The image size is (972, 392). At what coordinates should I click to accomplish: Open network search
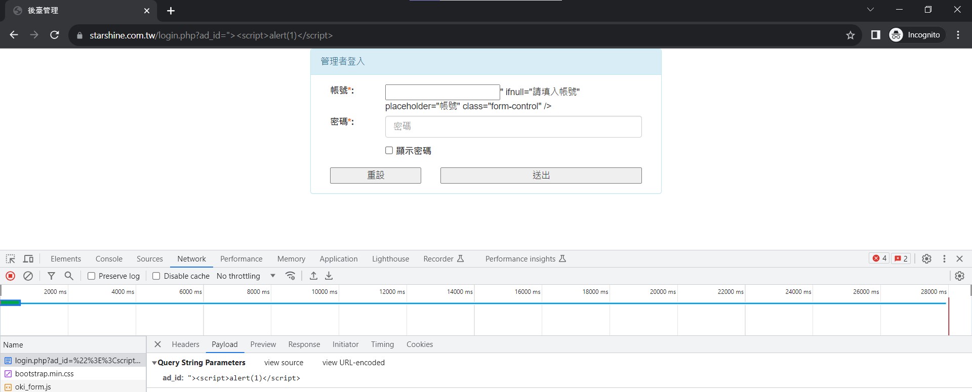(x=69, y=276)
